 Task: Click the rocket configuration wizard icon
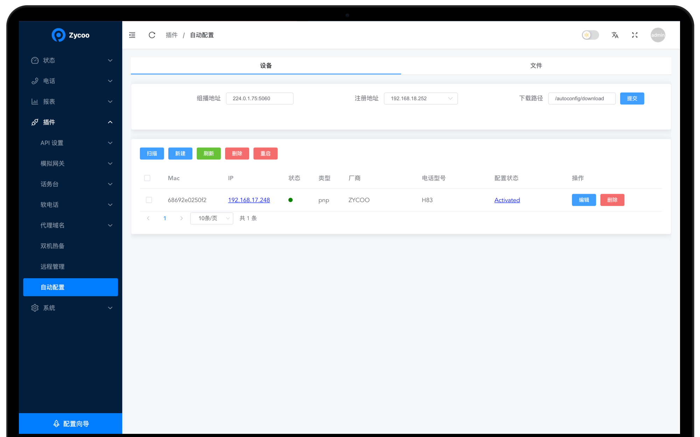pos(56,424)
